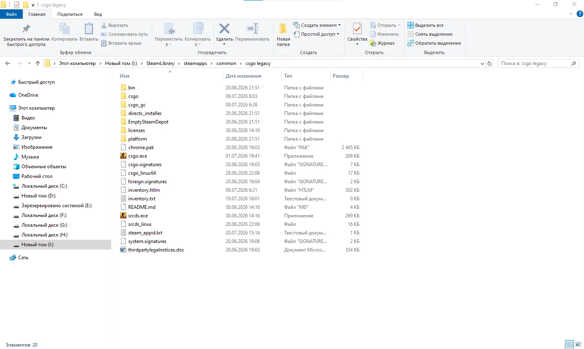Open OneDrive in navigation pane

tap(28, 95)
